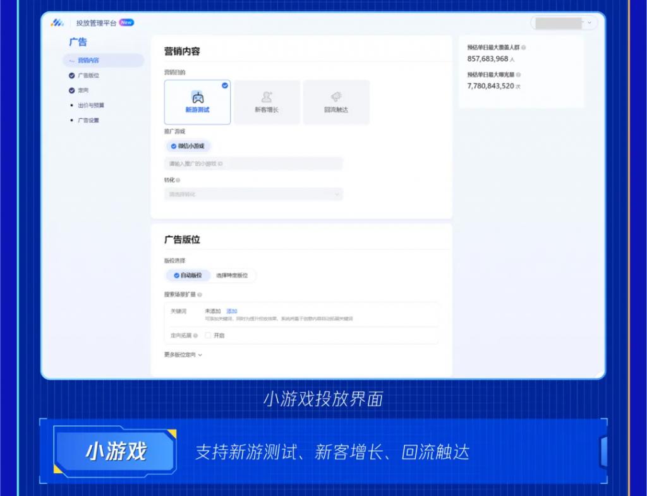
Task: Open the account dropdown in top-right
Action: [564, 23]
